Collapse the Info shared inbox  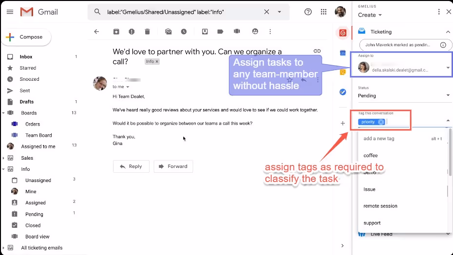[x=3, y=169]
